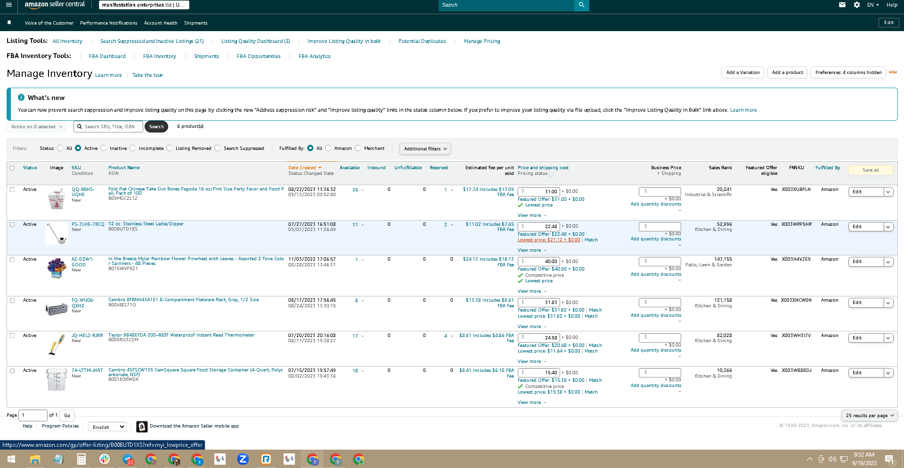Viewport: 904px width, 468px height.
Task: Click the Add a Variation button
Action: pyautogui.click(x=743, y=73)
